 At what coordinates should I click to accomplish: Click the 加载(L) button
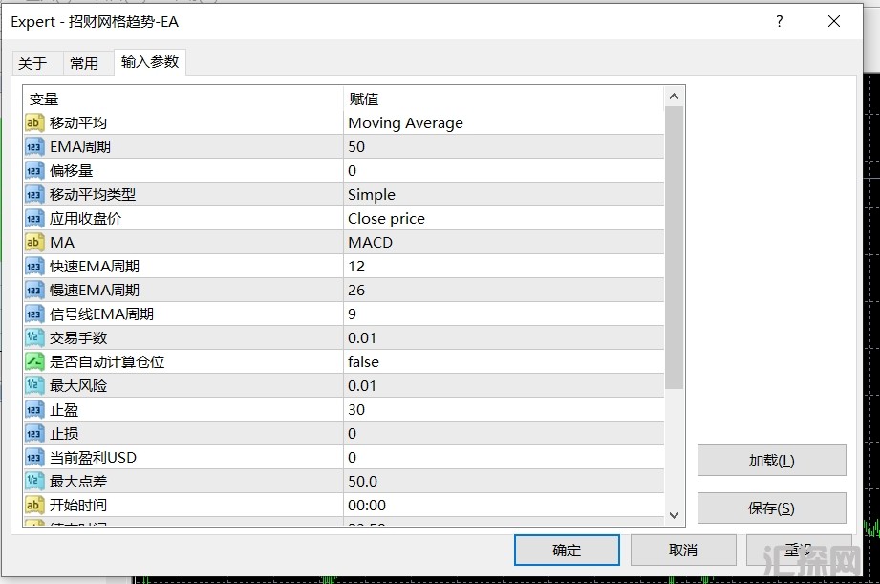click(x=772, y=461)
